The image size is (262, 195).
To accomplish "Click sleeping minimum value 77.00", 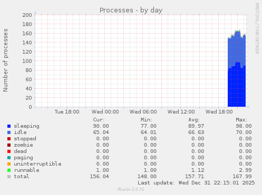I will tap(149, 126).
